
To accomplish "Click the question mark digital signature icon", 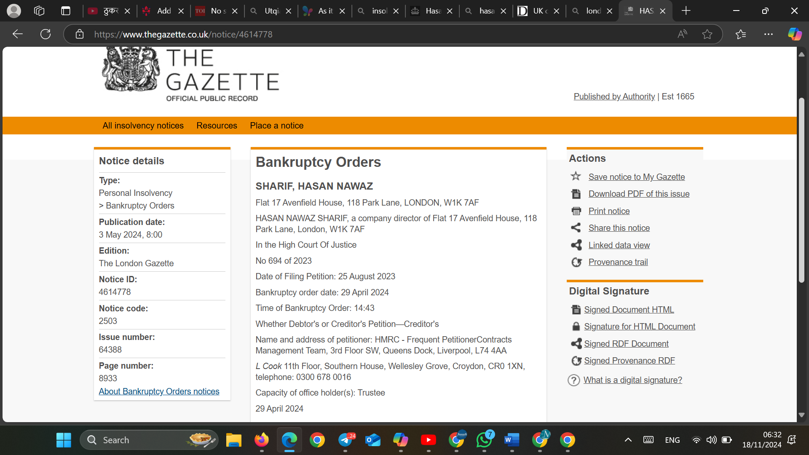I will point(573,380).
